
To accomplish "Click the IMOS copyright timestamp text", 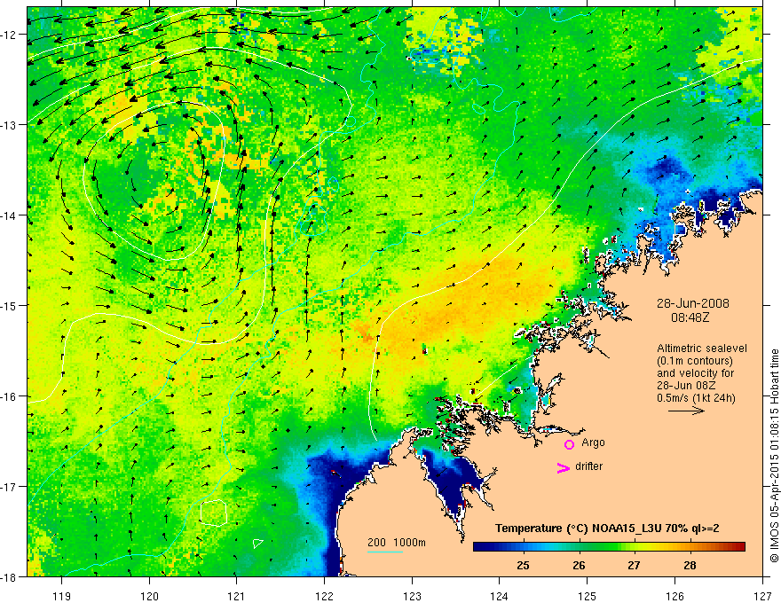I will tap(775, 456).
